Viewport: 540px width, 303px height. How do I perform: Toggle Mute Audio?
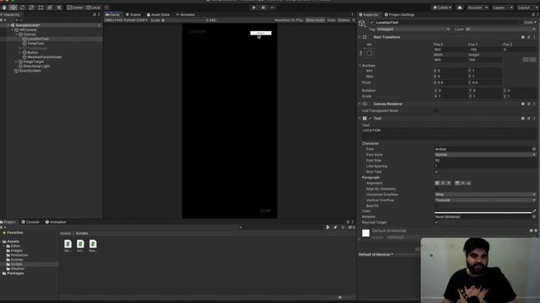[315, 20]
